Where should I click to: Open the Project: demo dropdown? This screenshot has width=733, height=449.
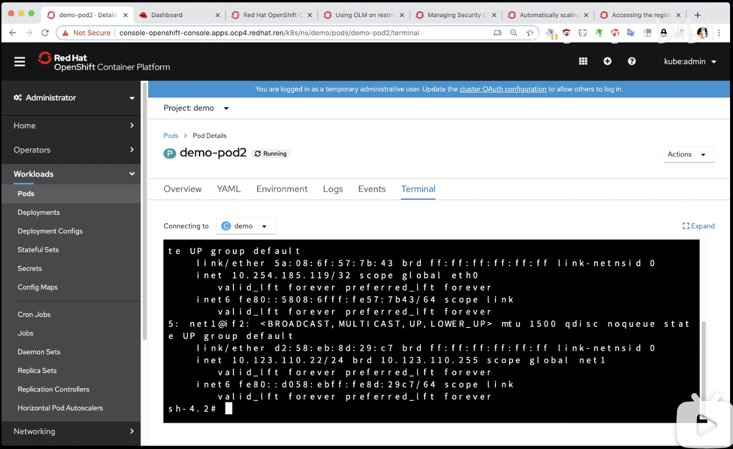[x=196, y=108]
